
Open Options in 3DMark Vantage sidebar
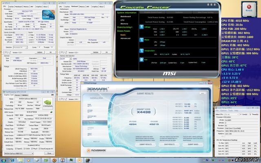[x=90, y=110]
